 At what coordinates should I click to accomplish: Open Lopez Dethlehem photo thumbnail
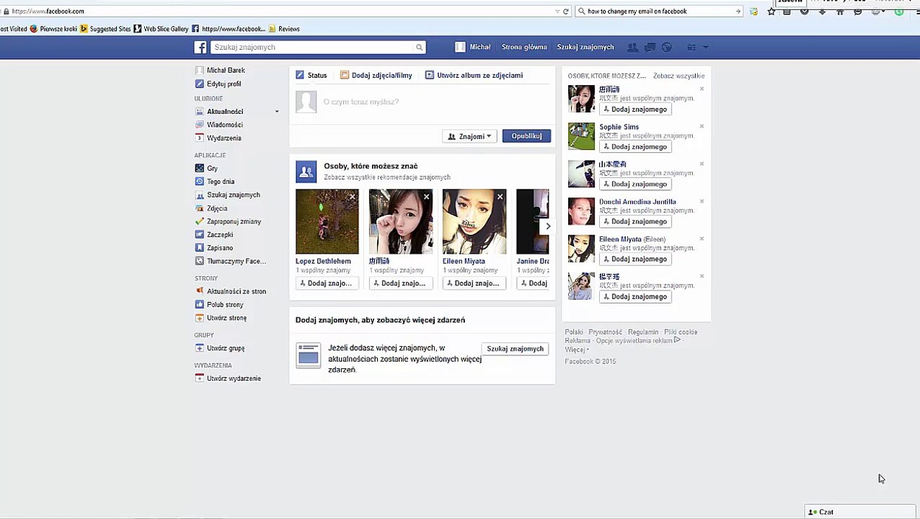327,221
